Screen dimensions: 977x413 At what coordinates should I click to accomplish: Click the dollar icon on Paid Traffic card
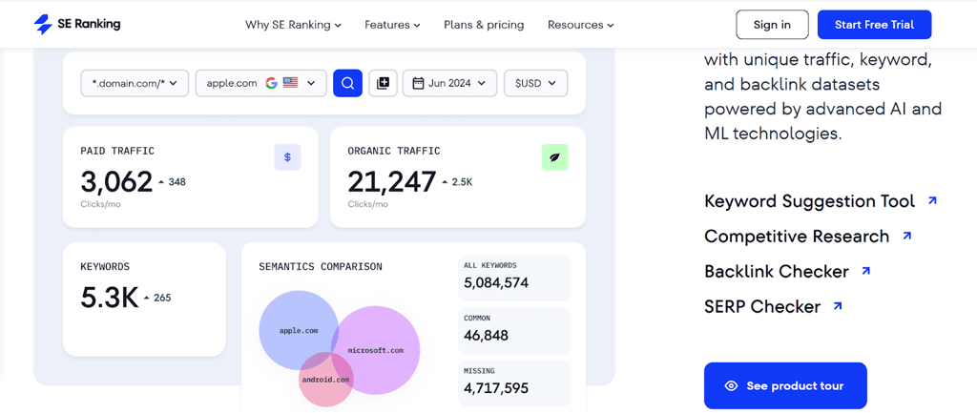pos(287,157)
